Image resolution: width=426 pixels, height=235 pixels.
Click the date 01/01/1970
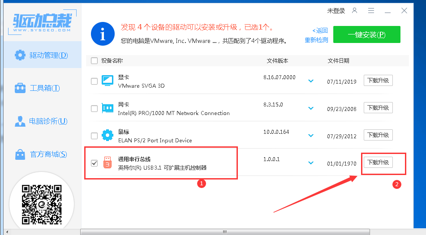342,164
